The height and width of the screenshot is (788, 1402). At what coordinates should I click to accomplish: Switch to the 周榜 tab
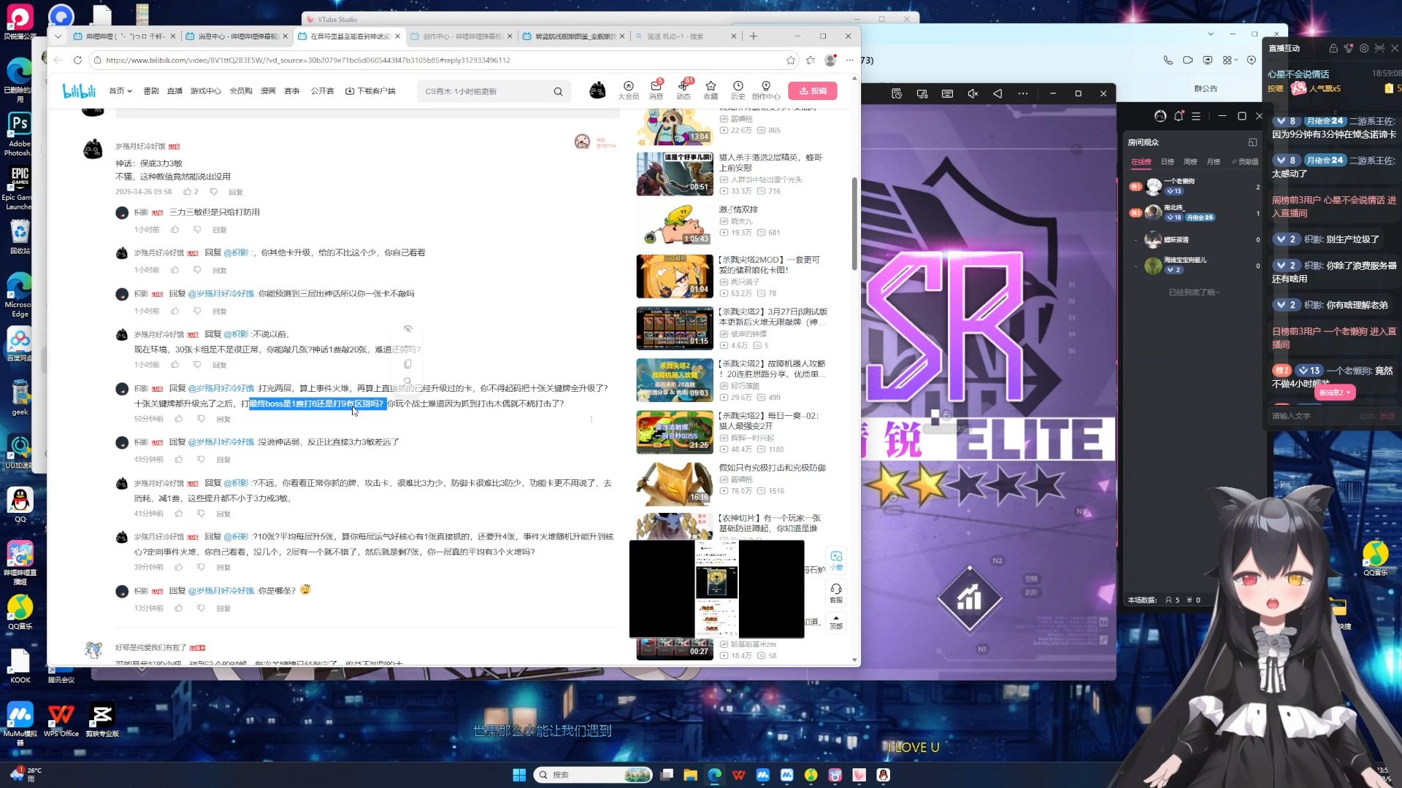point(1190,162)
